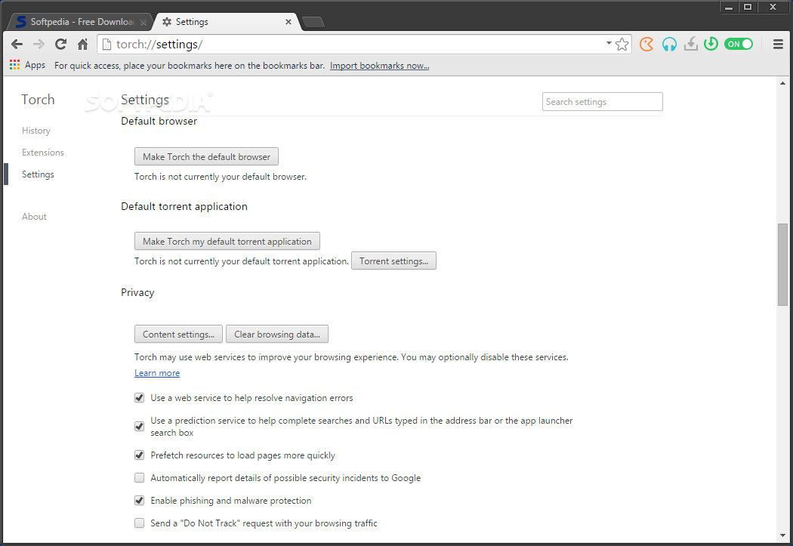
Task: Click the page icon in address bar
Action: tap(106, 45)
